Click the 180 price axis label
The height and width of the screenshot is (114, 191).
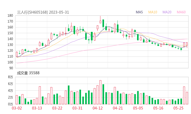pos(10,16)
